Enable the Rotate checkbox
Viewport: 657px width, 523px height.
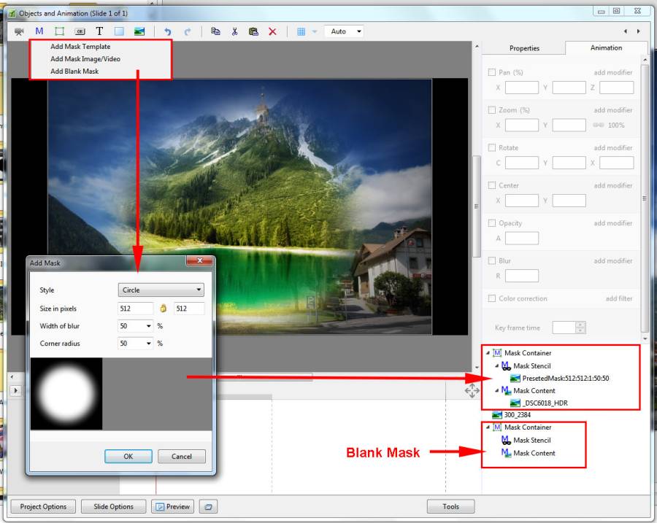(x=491, y=147)
